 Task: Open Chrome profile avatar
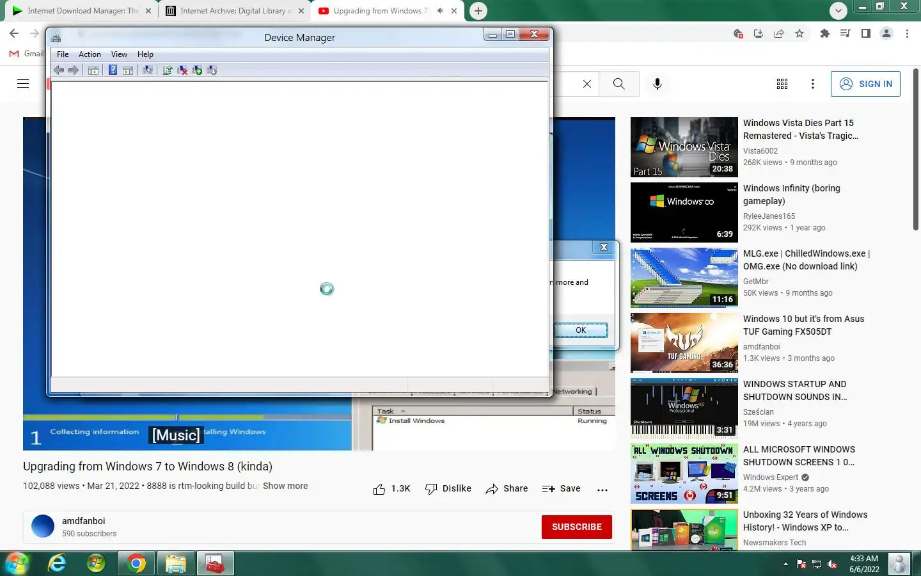pyautogui.click(x=886, y=33)
